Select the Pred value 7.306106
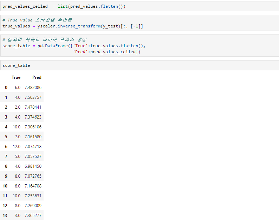This screenshot has width=280, height=223. coord(33,127)
